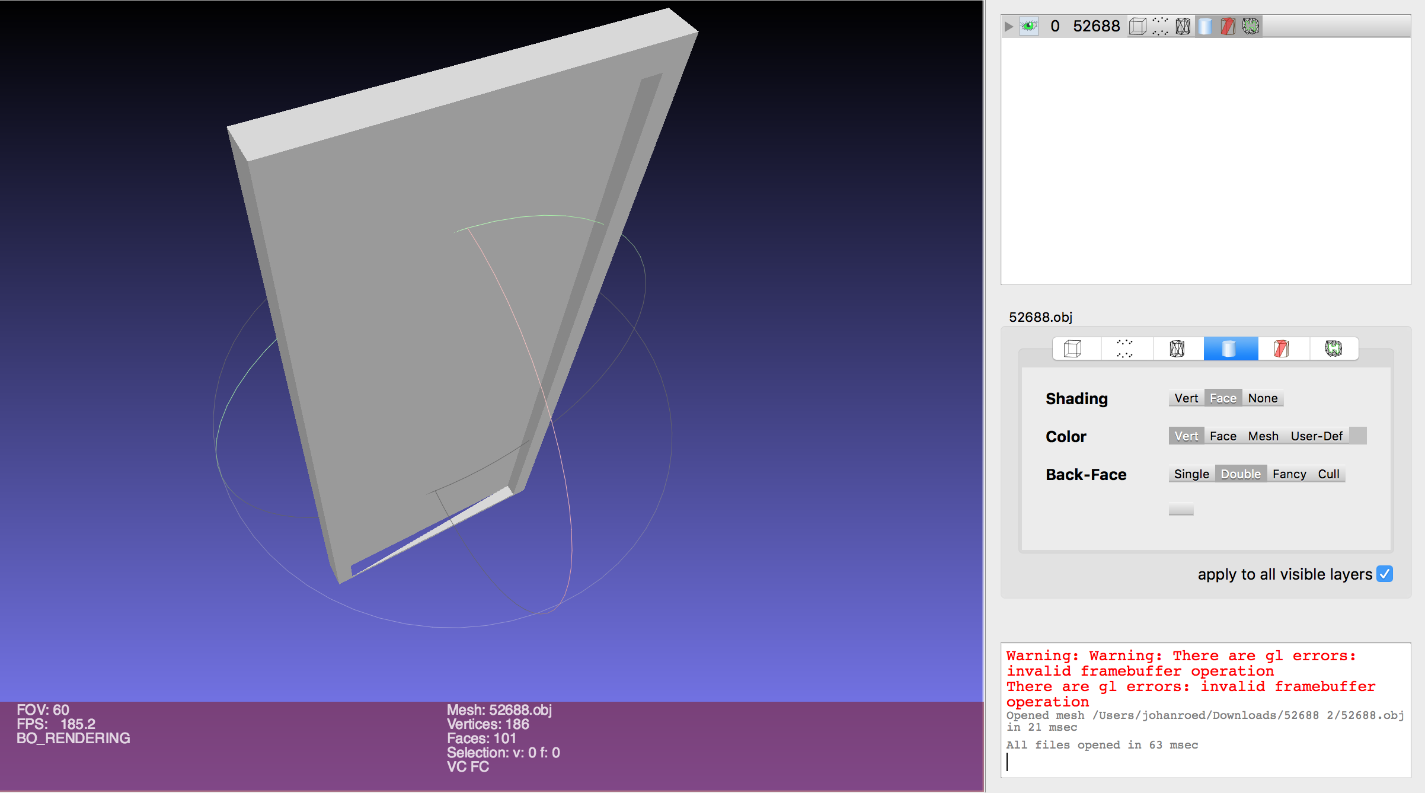
Task: Click the Points mode icon in layer toolbar
Action: click(1159, 26)
